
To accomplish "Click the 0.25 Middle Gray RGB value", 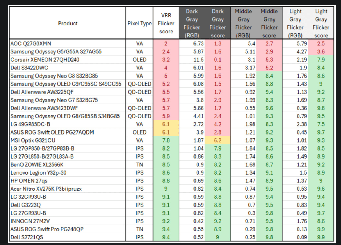I will pyautogui.click(x=243, y=237).
